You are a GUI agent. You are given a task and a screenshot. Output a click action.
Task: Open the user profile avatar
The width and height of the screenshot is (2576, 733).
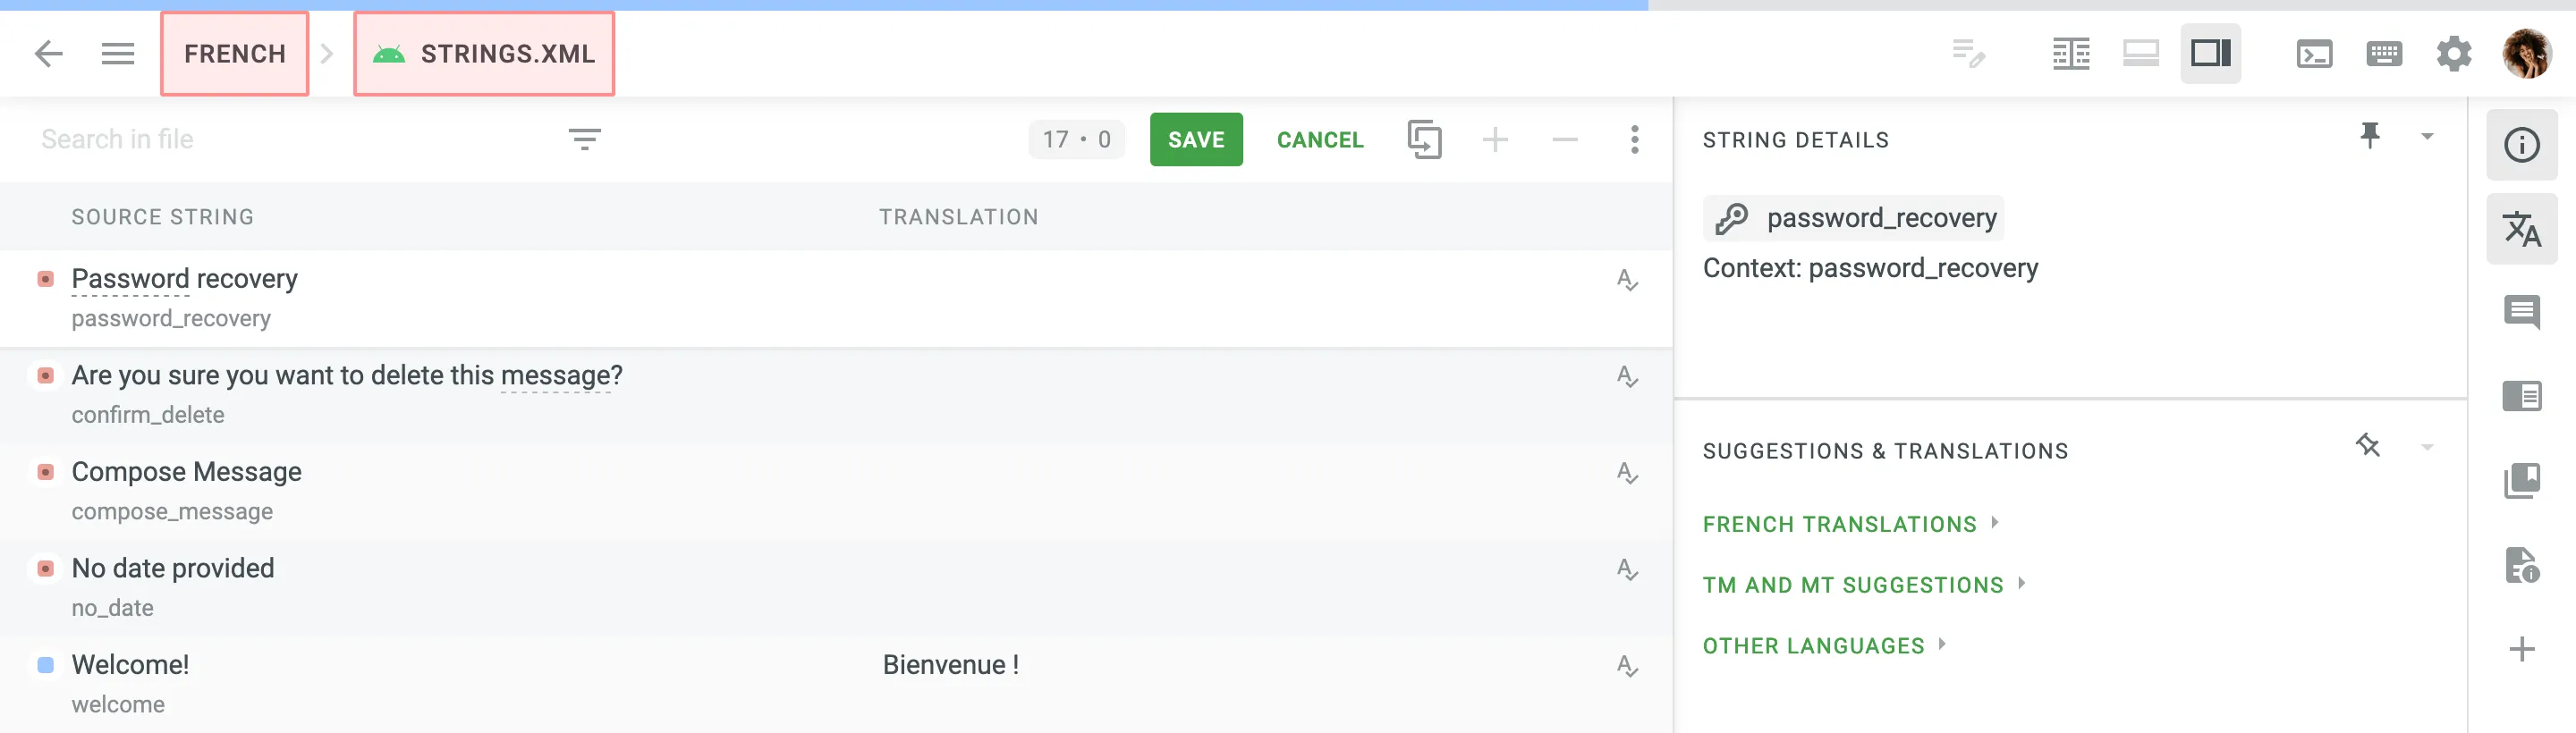pyautogui.click(x=2527, y=54)
